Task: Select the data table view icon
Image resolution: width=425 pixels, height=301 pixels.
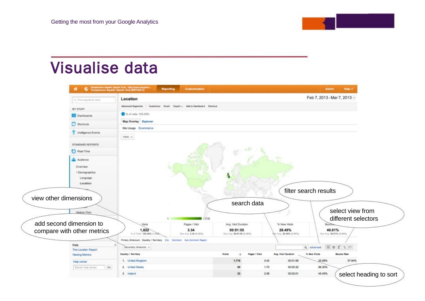Action: [x=328, y=247]
